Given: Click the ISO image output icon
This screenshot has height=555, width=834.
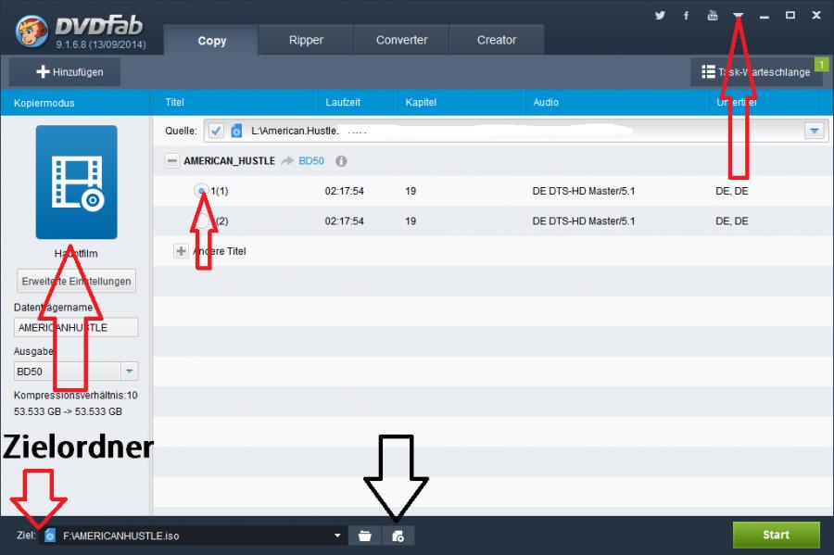Looking at the screenshot, I should [398, 536].
